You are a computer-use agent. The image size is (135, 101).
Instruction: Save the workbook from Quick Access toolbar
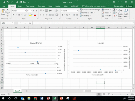pyautogui.click(x=4, y=2)
